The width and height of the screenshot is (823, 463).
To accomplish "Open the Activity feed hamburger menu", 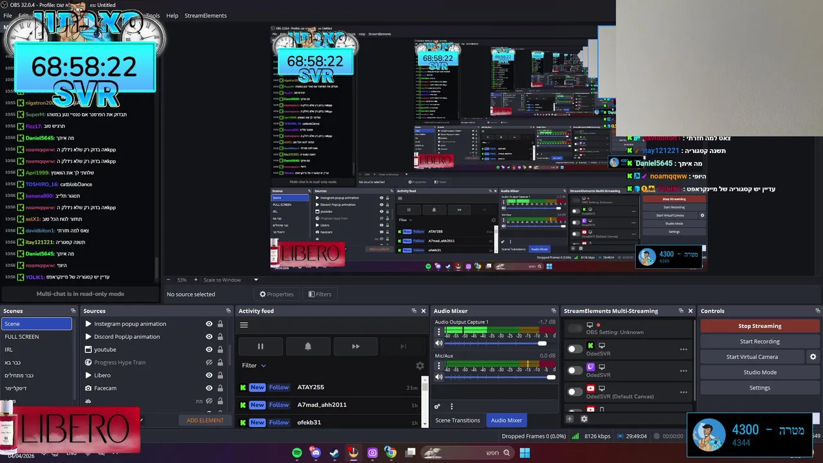I will [x=244, y=325].
